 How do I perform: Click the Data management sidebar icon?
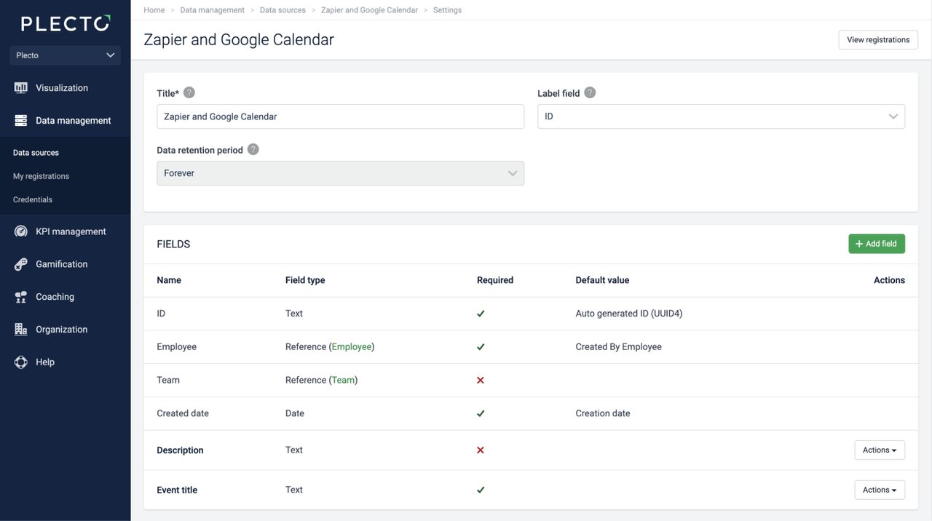[21, 121]
